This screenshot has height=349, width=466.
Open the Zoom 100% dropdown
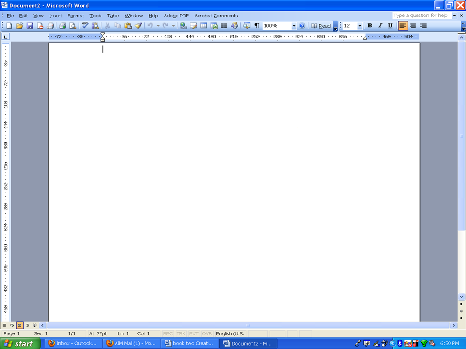coord(294,26)
